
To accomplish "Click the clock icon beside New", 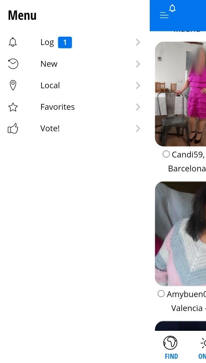I will click(13, 64).
